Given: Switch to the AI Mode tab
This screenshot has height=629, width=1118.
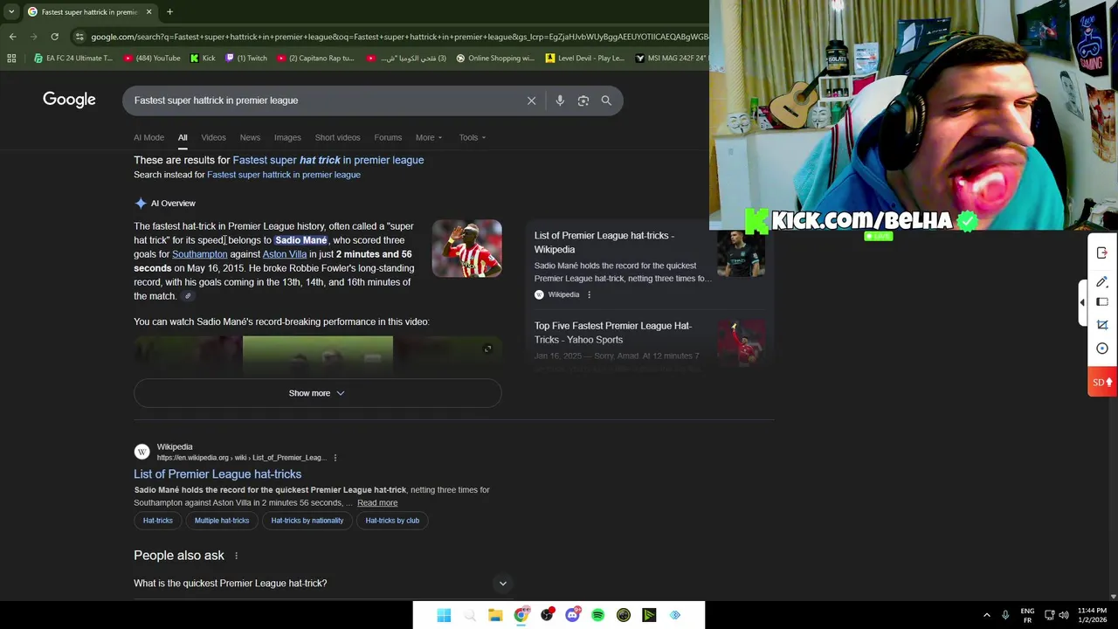Looking at the screenshot, I should click(x=148, y=137).
